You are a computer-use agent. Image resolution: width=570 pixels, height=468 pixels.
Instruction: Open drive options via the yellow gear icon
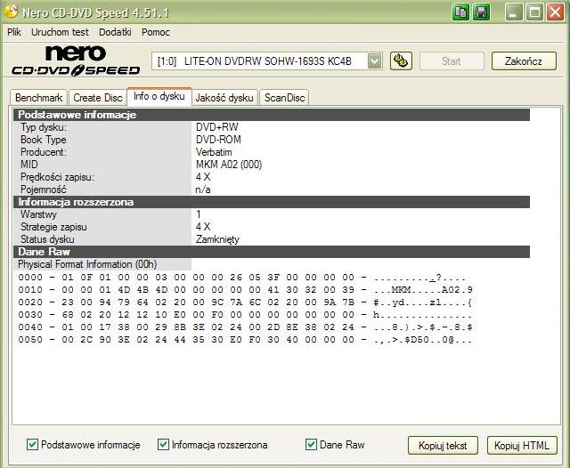[x=401, y=61]
